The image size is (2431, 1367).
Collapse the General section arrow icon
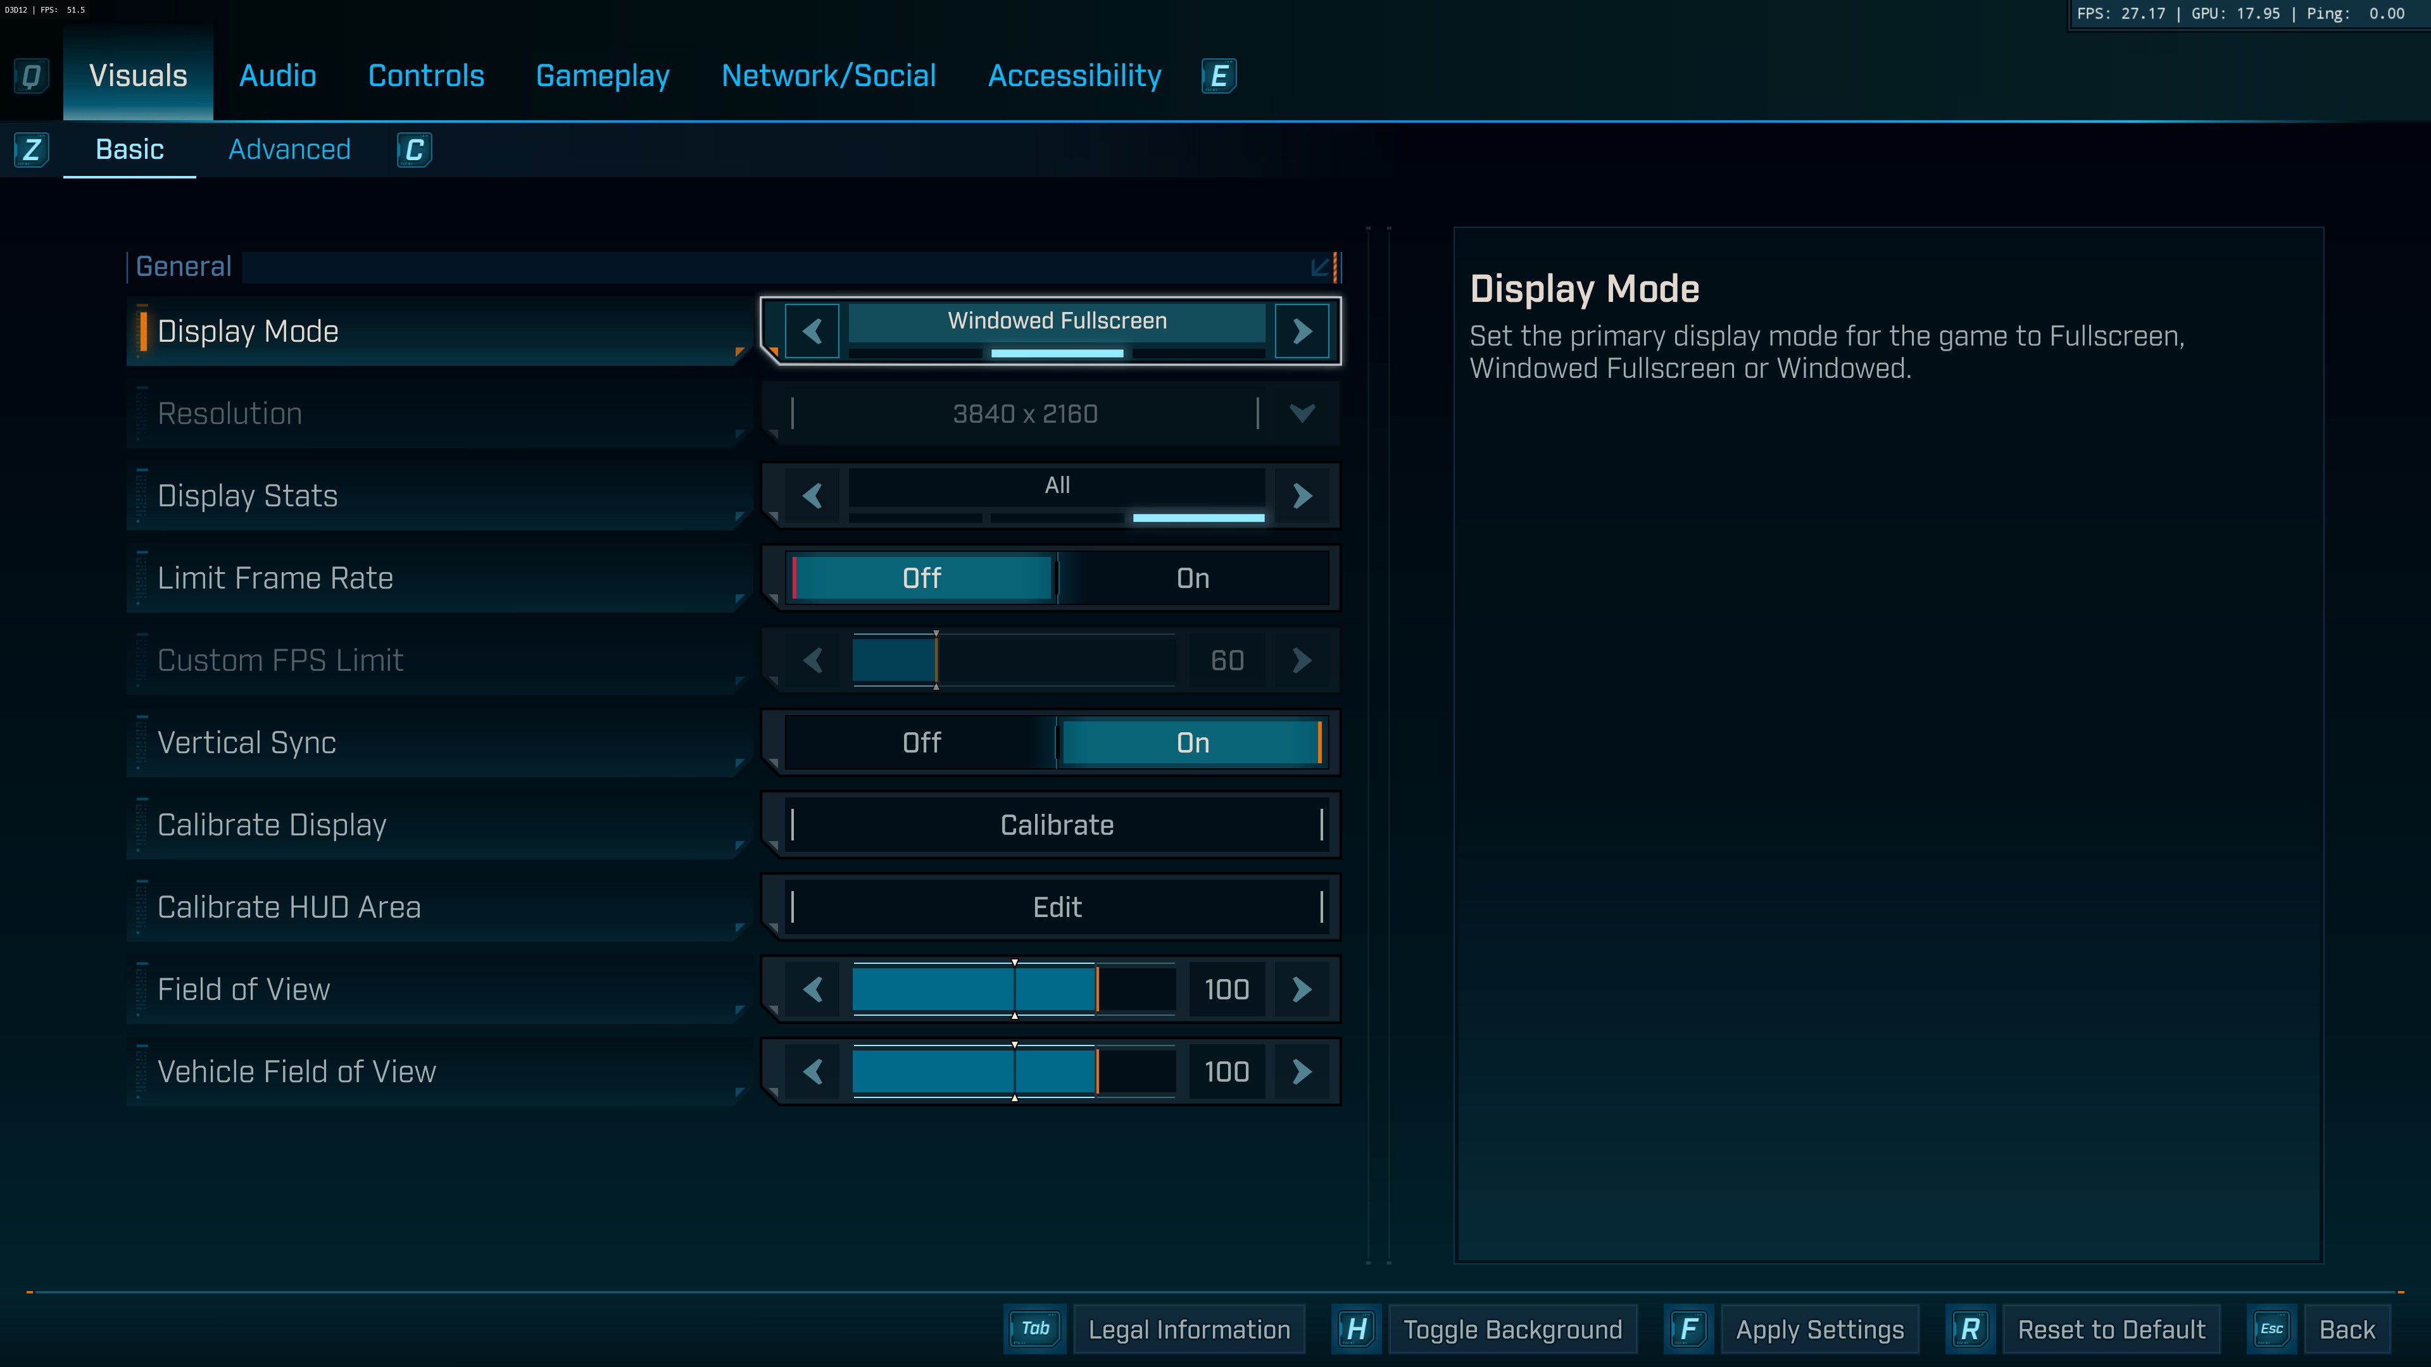tap(1320, 267)
